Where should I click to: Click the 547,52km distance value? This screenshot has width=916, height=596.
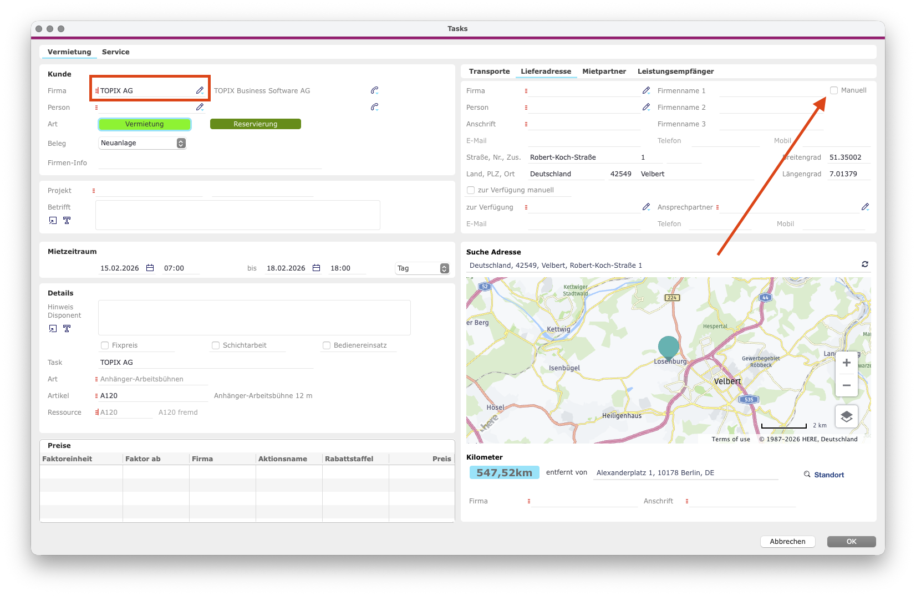pyautogui.click(x=505, y=473)
